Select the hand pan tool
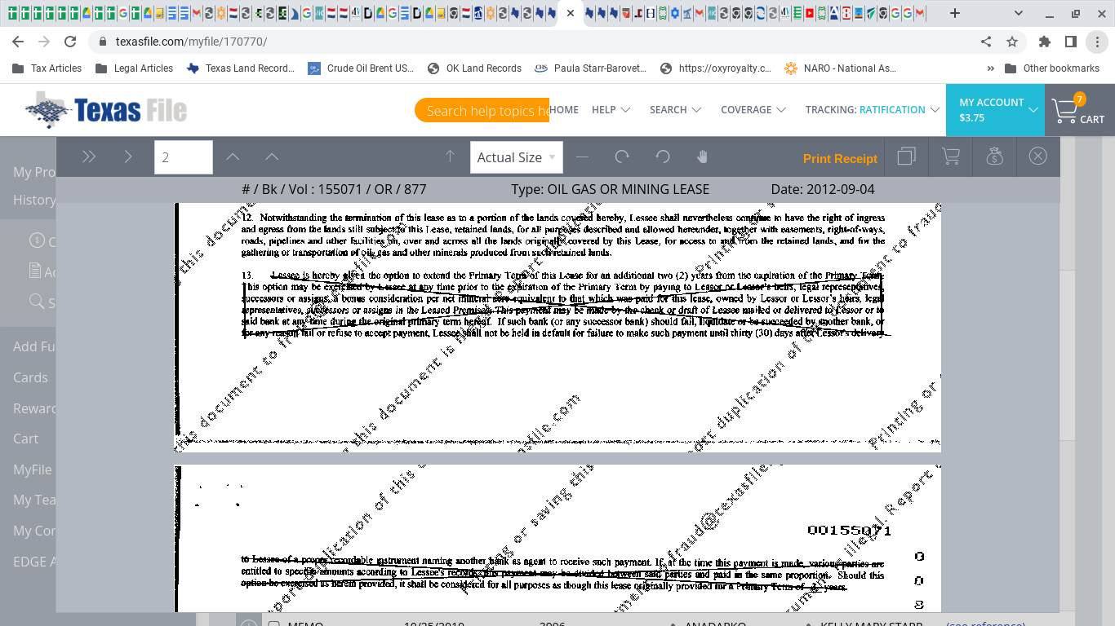The height and width of the screenshot is (626, 1115). [702, 157]
